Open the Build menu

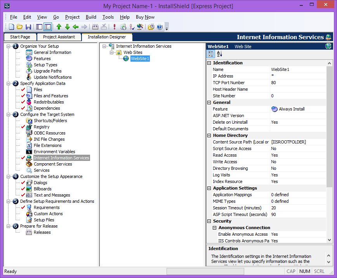[x=91, y=17]
